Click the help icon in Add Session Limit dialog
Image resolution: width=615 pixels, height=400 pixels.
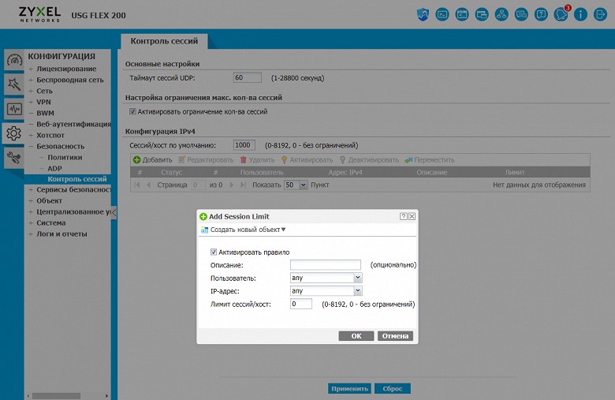click(403, 216)
